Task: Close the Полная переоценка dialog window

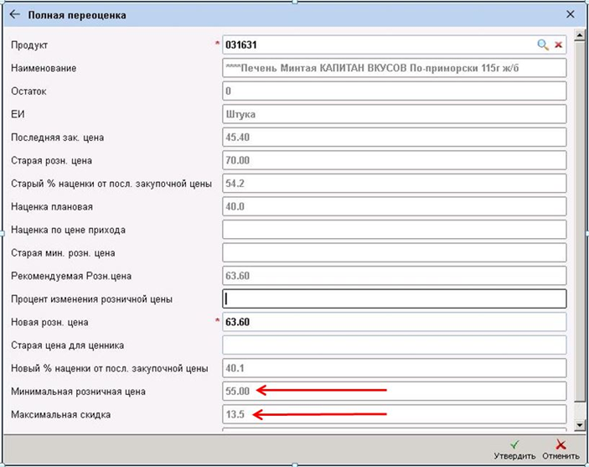Action: 571,14
